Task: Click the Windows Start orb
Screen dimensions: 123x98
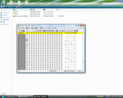Action: (x=3, y=96)
